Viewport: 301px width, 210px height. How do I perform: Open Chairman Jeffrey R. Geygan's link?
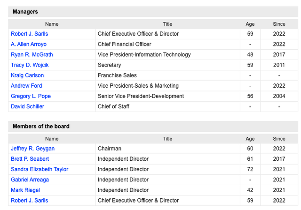(x=32, y=149)
